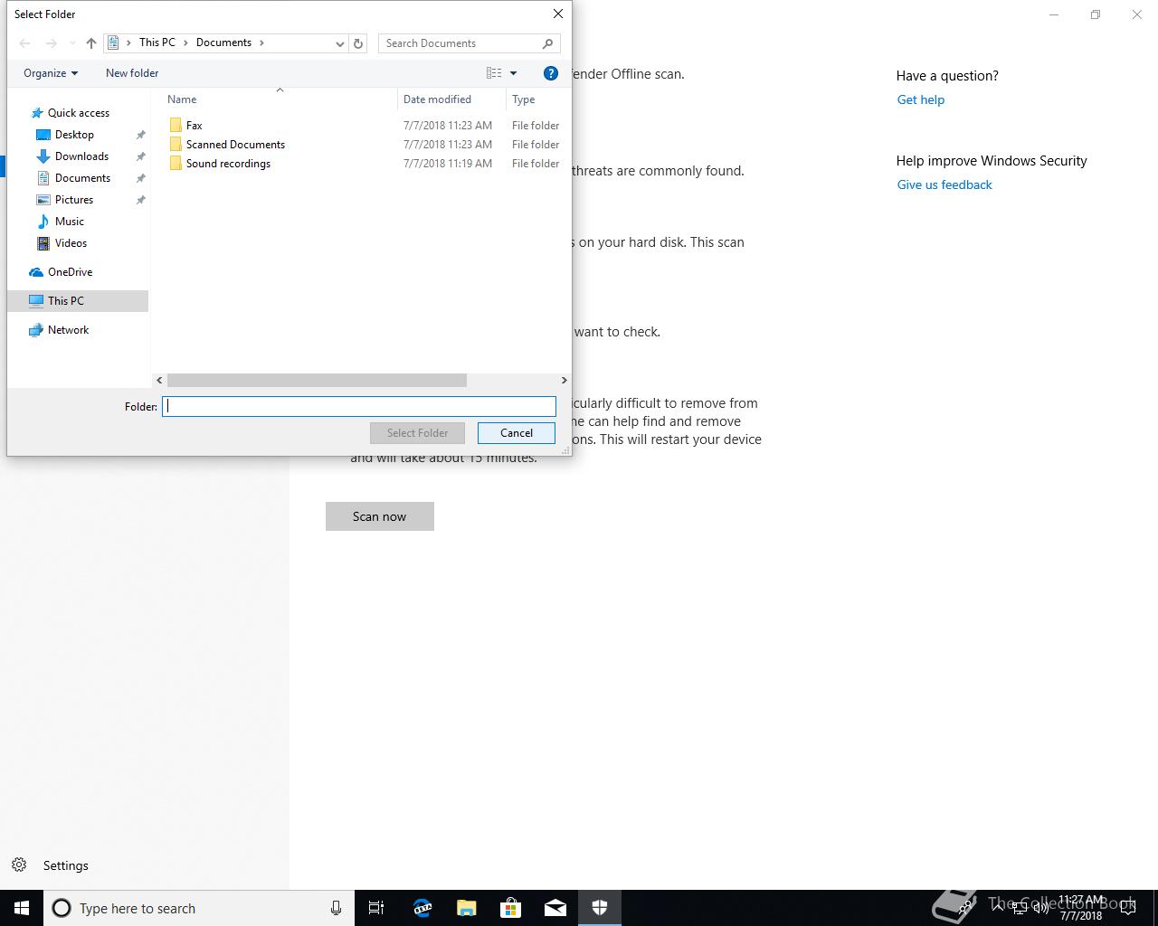Click the volume icon in system tray
This screenshot has height=926, width=1158.
click(x=1040, y=908)
